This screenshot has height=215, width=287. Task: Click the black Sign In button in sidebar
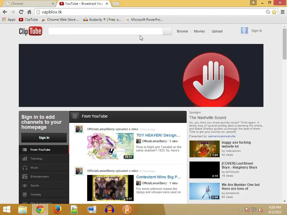44,138
